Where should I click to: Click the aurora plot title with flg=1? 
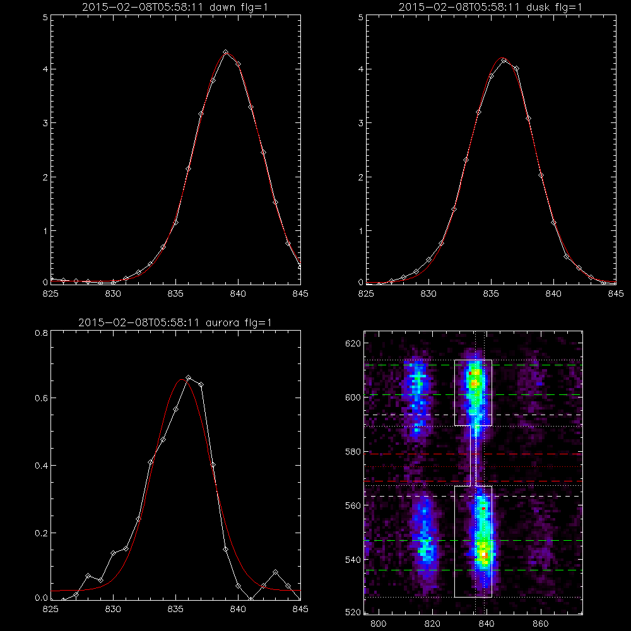point(175,322)
